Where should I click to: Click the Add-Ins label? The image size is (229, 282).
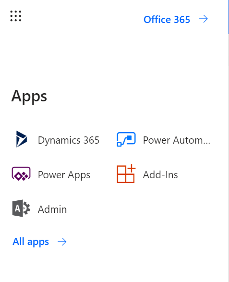[x=160, y=175]
